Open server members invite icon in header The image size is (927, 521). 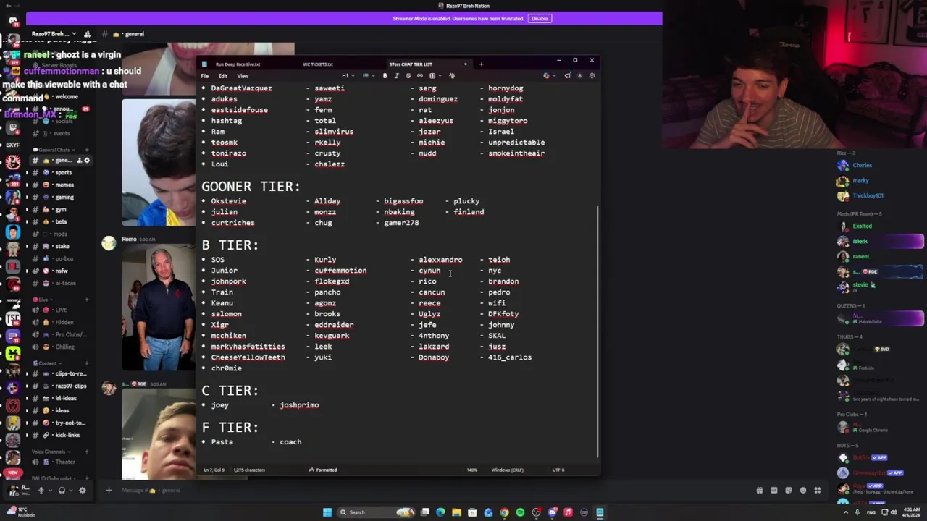[x=87, y=34]
